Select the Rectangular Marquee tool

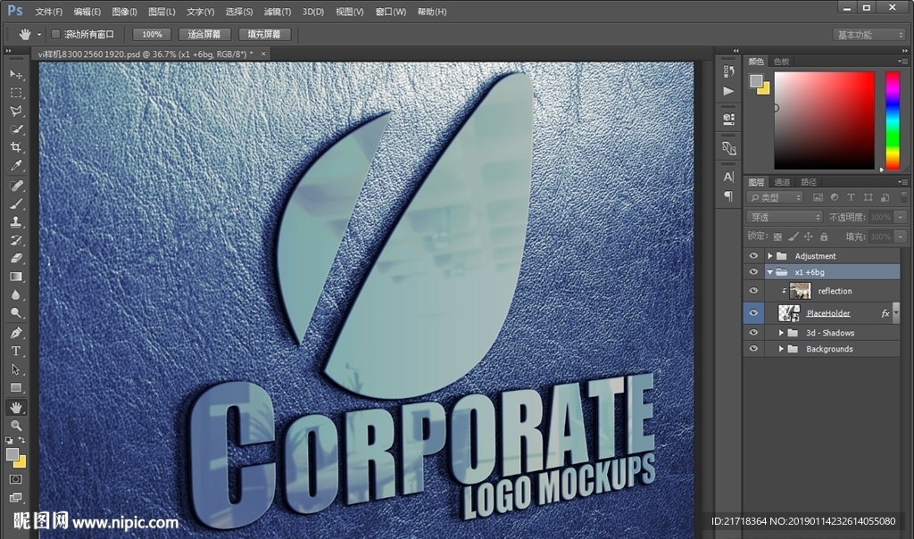click(x=16, y=93)
